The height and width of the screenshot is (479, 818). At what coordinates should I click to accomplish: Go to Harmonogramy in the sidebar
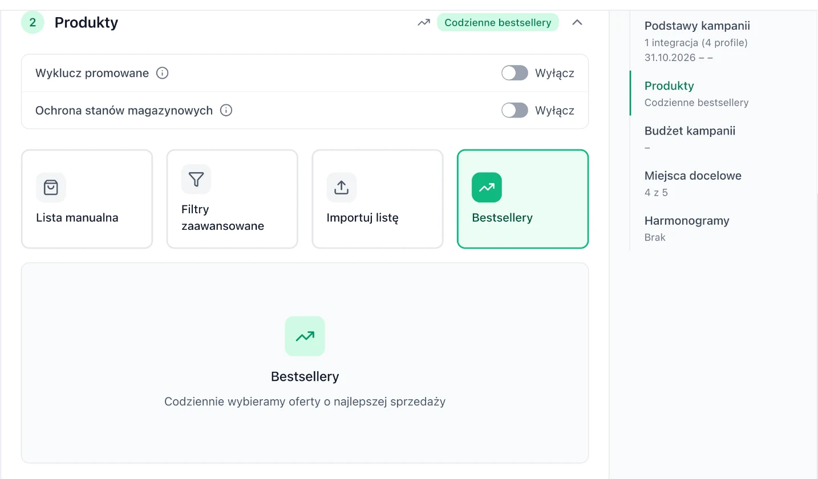click(x=687, y=221)
